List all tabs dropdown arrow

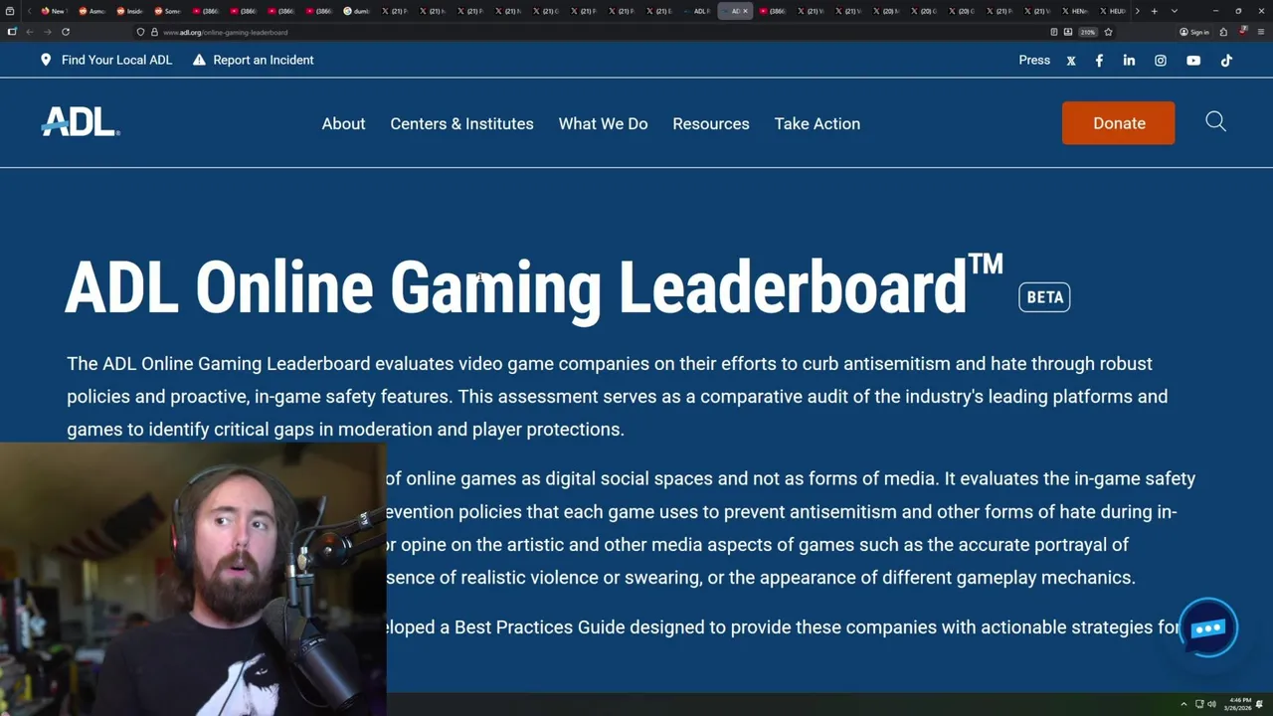tap(1175, 11)
